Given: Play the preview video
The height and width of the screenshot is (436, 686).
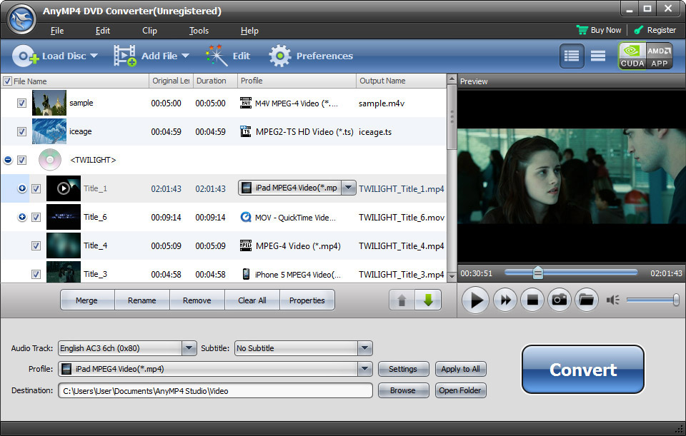Looking at the screenshot, I should (x=475, y=300).
